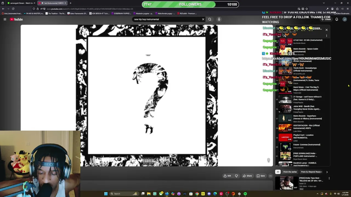This screenshot has width=351, height=197.
Task: Run search with magnifier button
Action: [210, 19]
